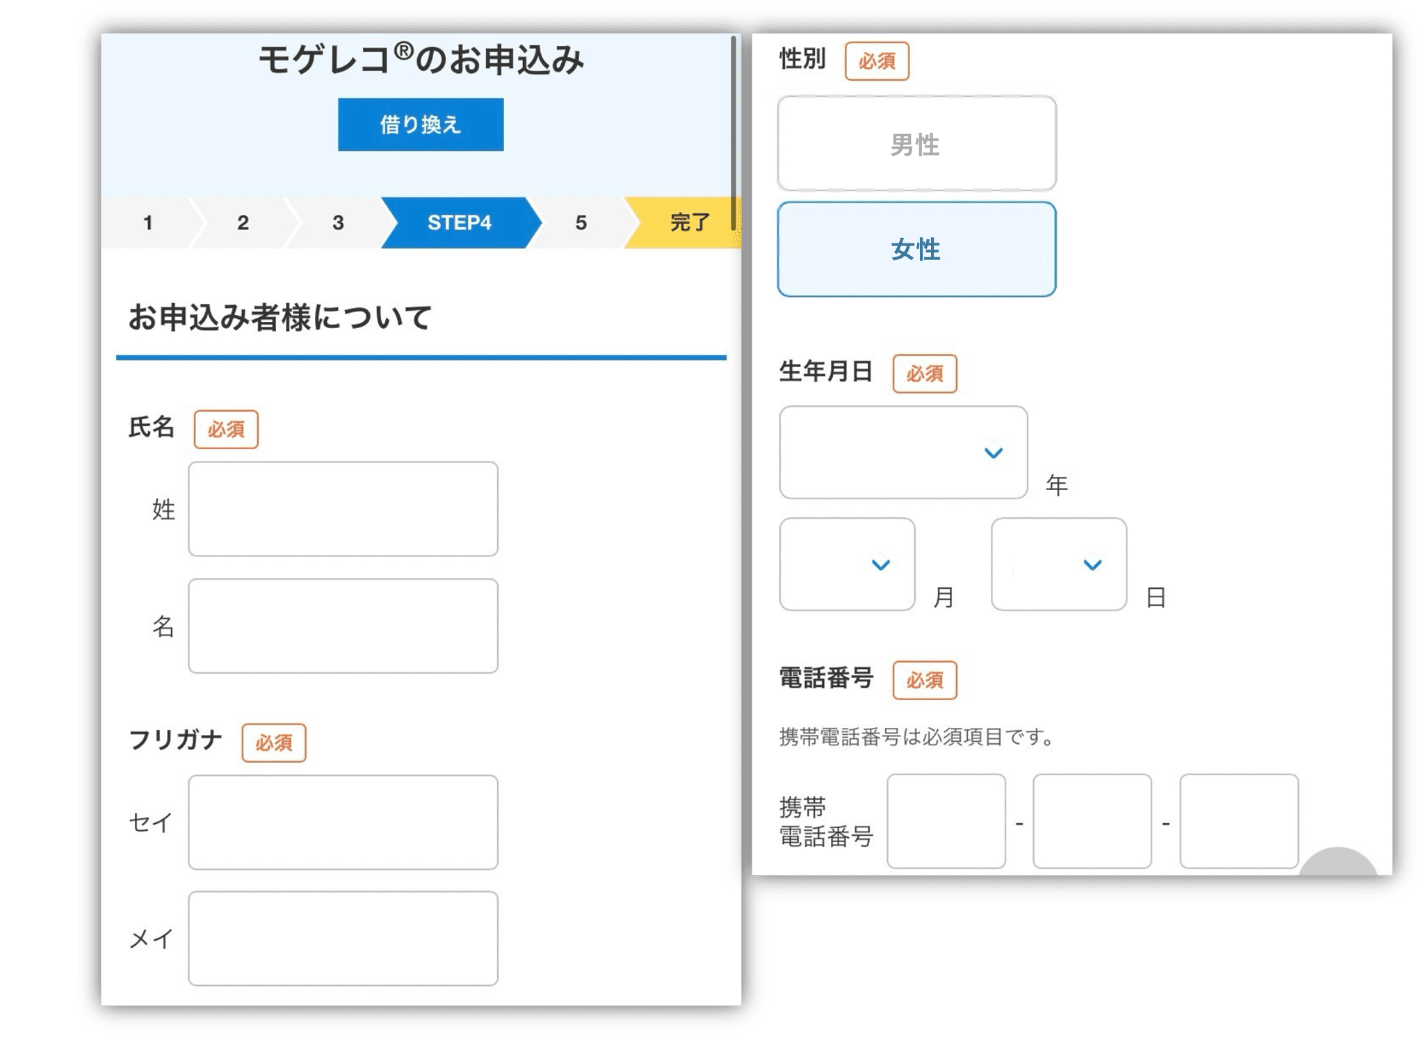
Task: Open the birth year (年) dropdown
Action: [x=903, y=453]
